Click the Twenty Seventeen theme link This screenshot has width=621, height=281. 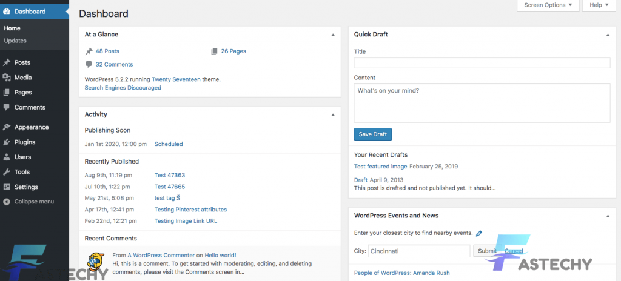[176, 79]
